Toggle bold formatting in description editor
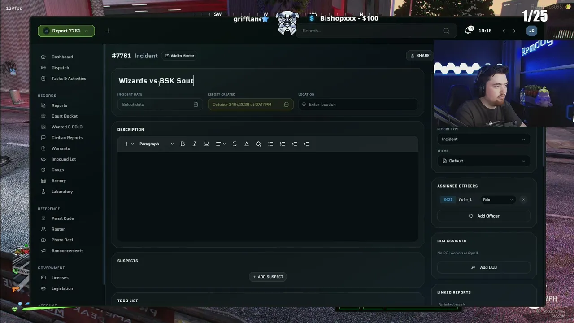The width and height of the screenshot is (574, 323). 183,144
